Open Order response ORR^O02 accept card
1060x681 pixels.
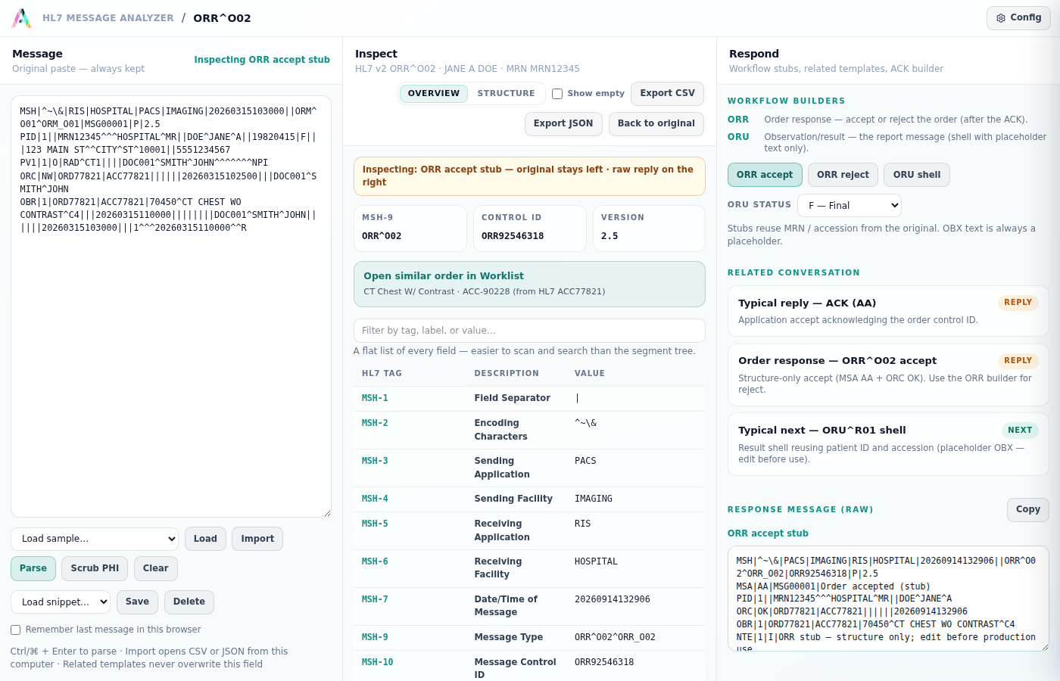[888, 375]
